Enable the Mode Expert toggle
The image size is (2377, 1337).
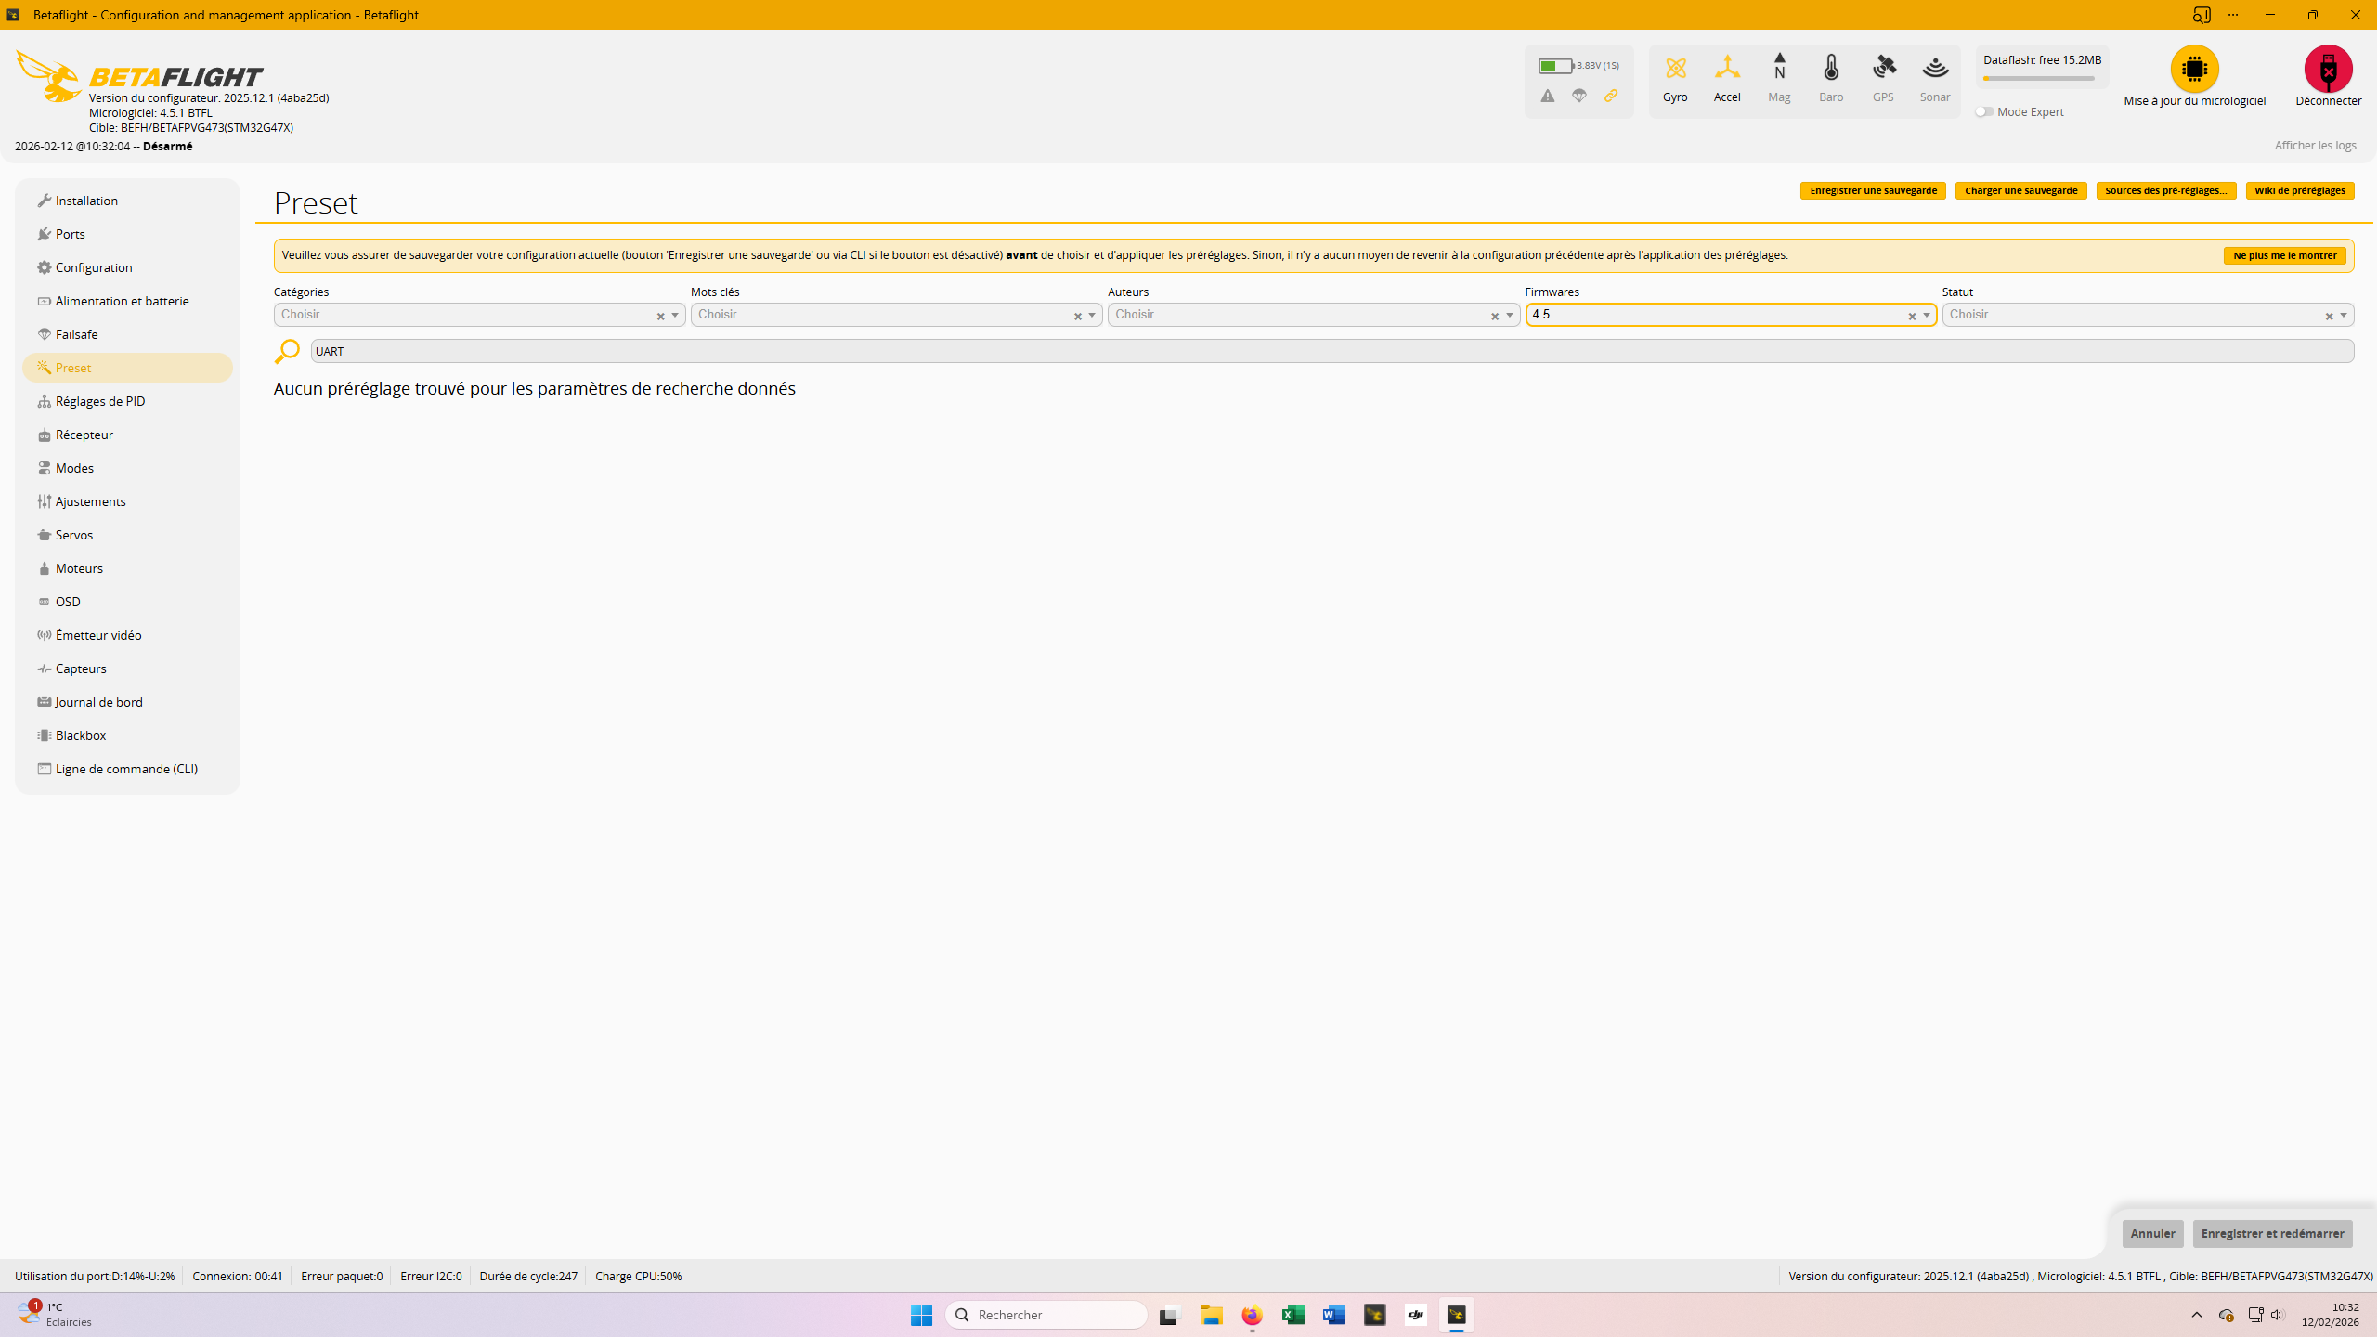(1984, 111)
